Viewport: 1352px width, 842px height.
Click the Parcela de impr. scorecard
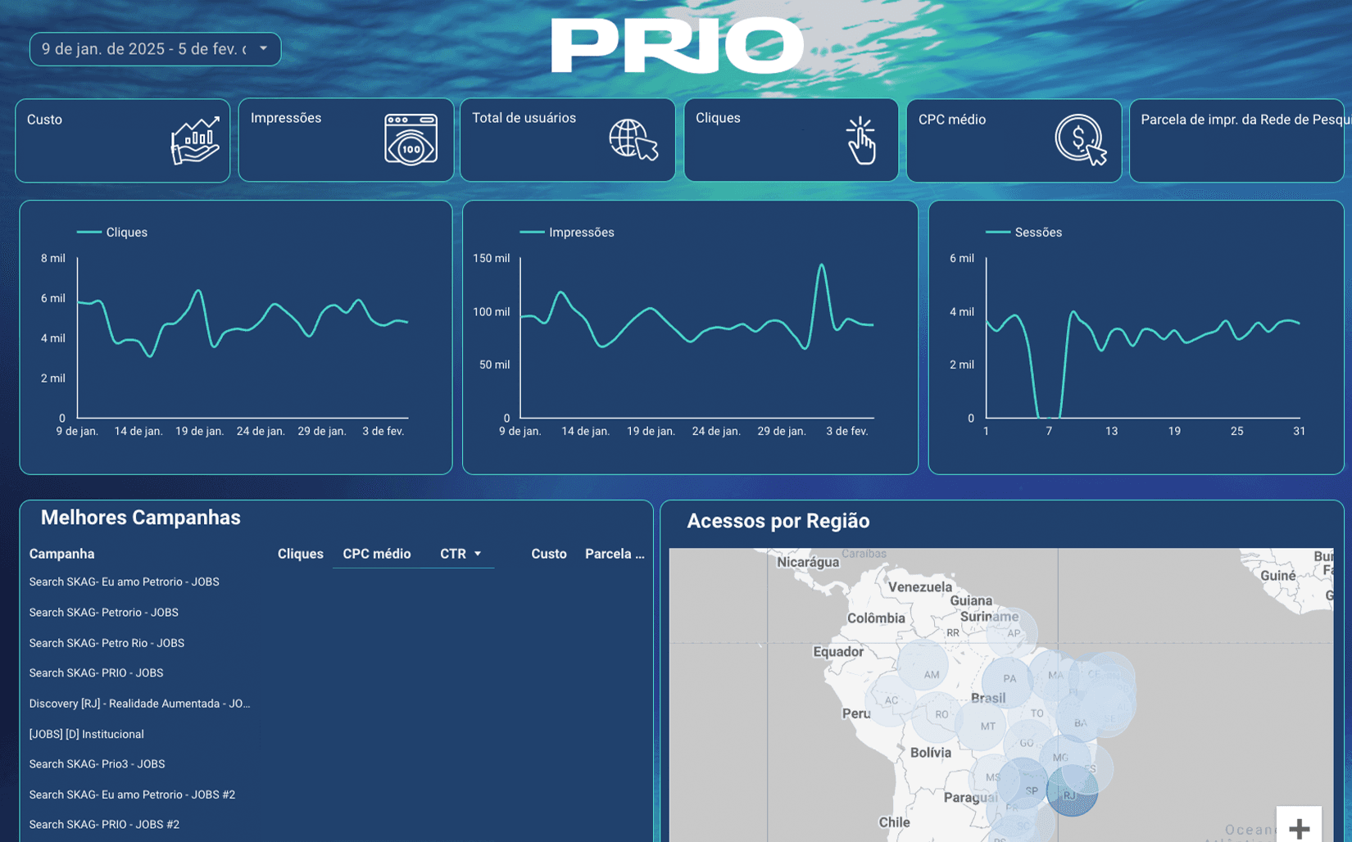[x=1236, y=140]
